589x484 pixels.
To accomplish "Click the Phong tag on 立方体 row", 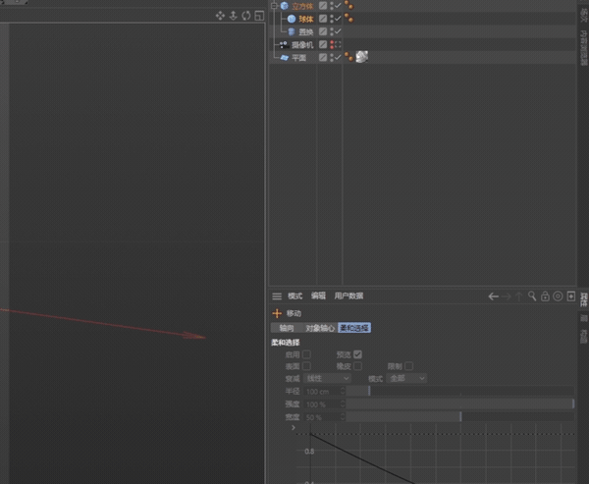I will coord(348,5).
